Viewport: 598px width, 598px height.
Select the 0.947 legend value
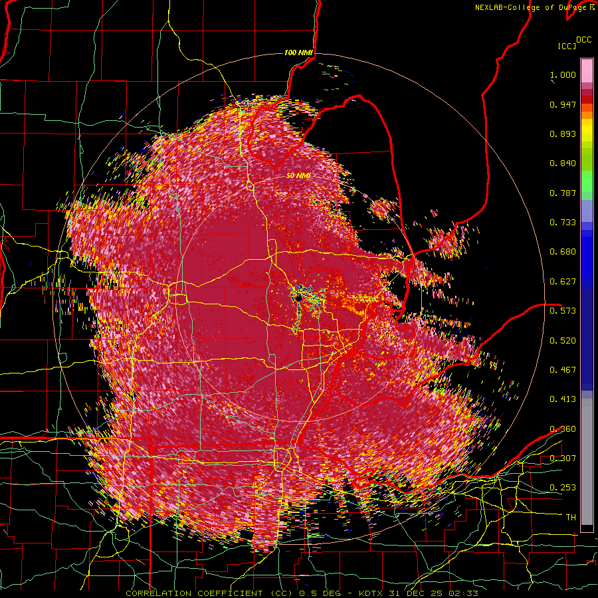click(x=563, y=104)
